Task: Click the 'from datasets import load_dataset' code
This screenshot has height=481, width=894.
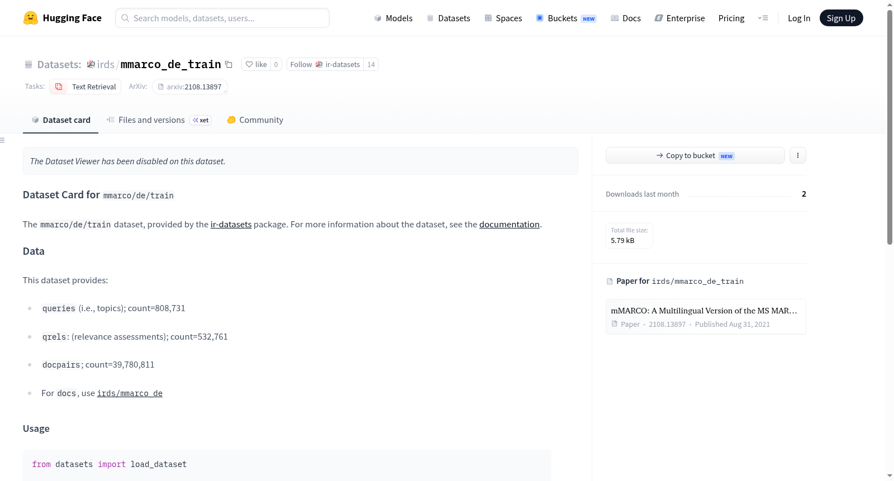Action: pos(110,464)
